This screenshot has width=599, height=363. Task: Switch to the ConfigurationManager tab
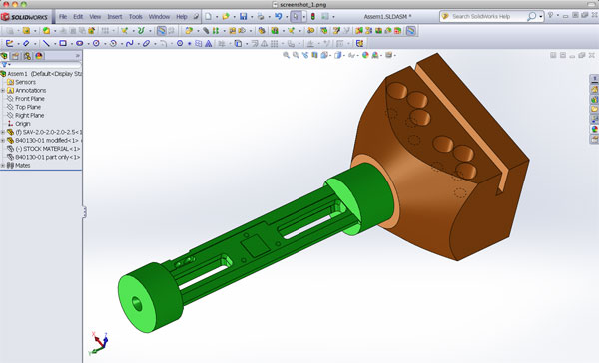click(x=27, y=56)
